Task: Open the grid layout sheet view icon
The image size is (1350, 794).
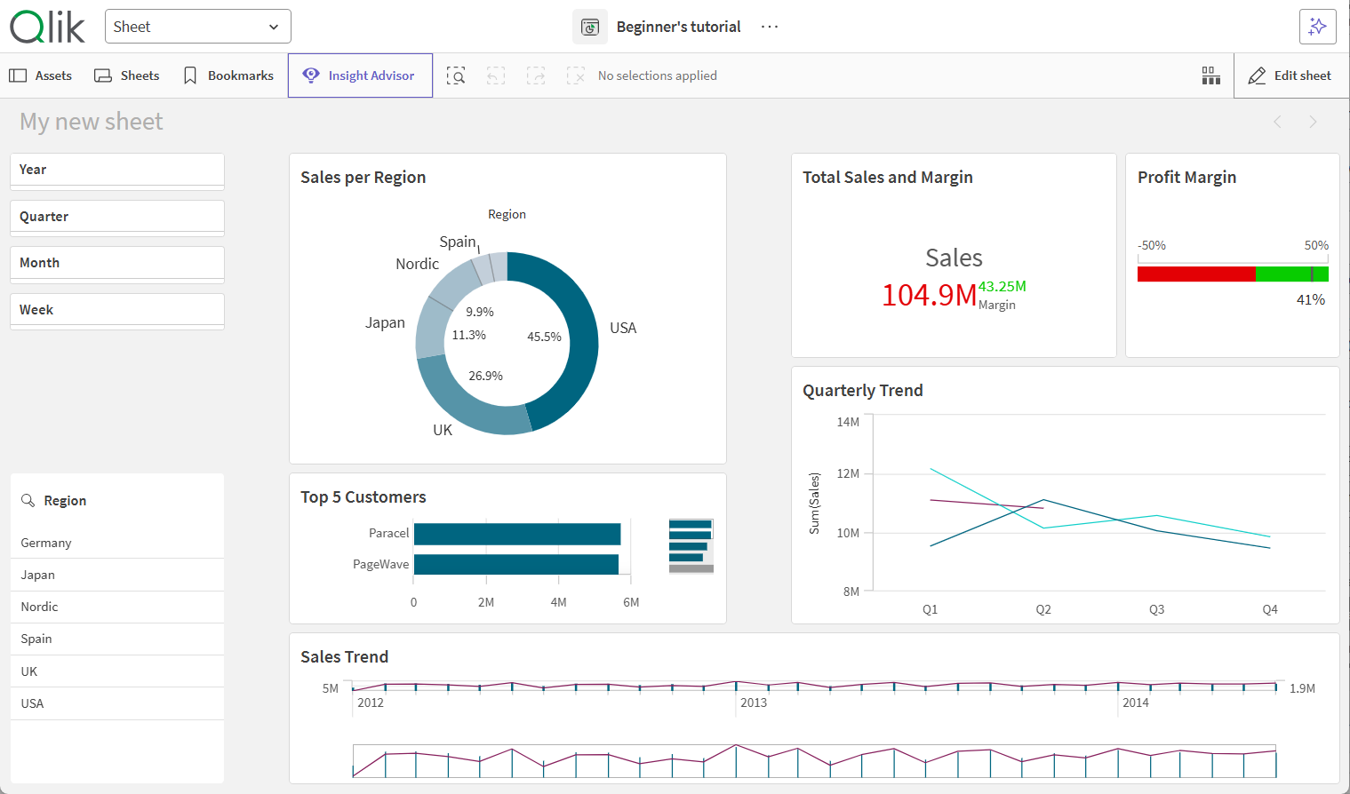Action: [1210, 75]
